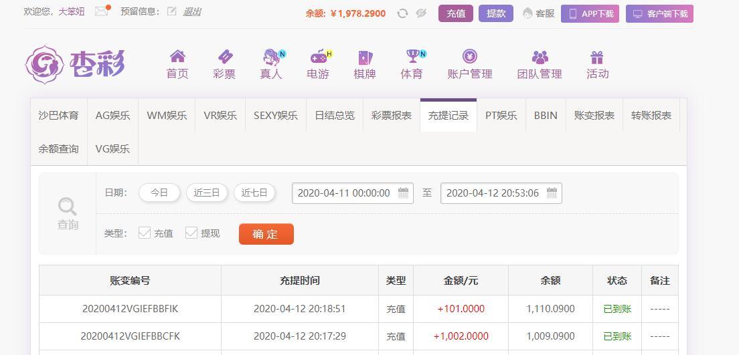Click the purple 充值 recharge button
This screenshot has width=739, height=355.
(456, 13)
